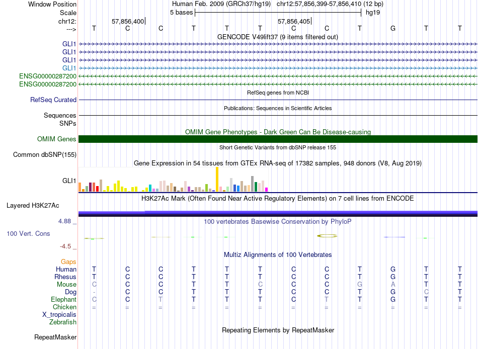
Task: Click the horizontal scale bar line
Action: [278, 13]
